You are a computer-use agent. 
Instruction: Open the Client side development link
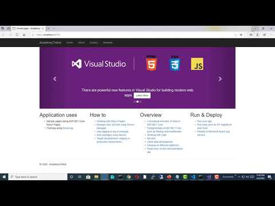[x=160, y=142]
